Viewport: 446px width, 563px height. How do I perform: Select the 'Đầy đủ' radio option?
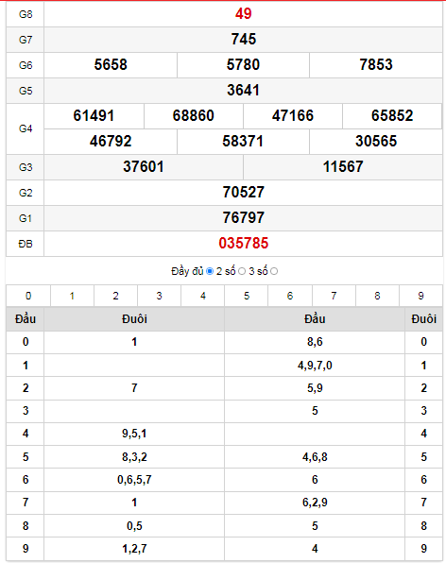coord(210,271)
